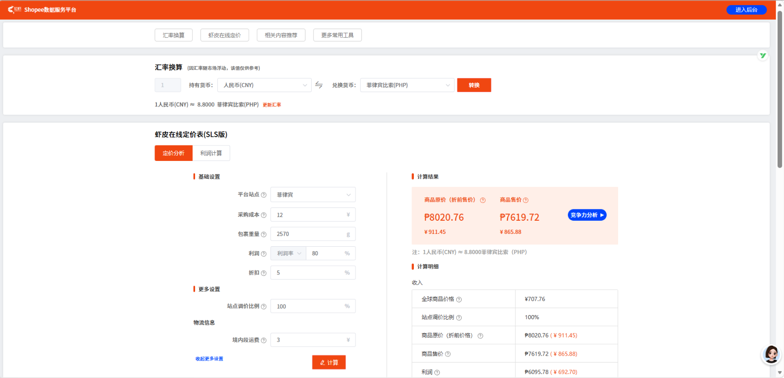
Task: Open the 持有货币 currency dropdown
Action: (264, 85)
